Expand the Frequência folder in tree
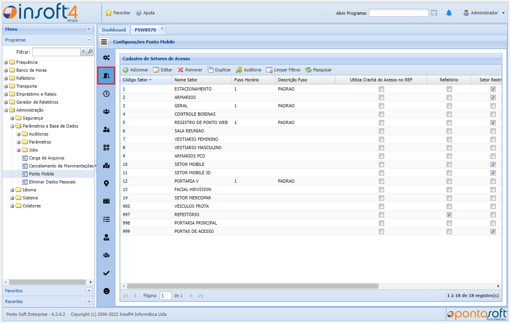510x323 pixels. [6, 62]
